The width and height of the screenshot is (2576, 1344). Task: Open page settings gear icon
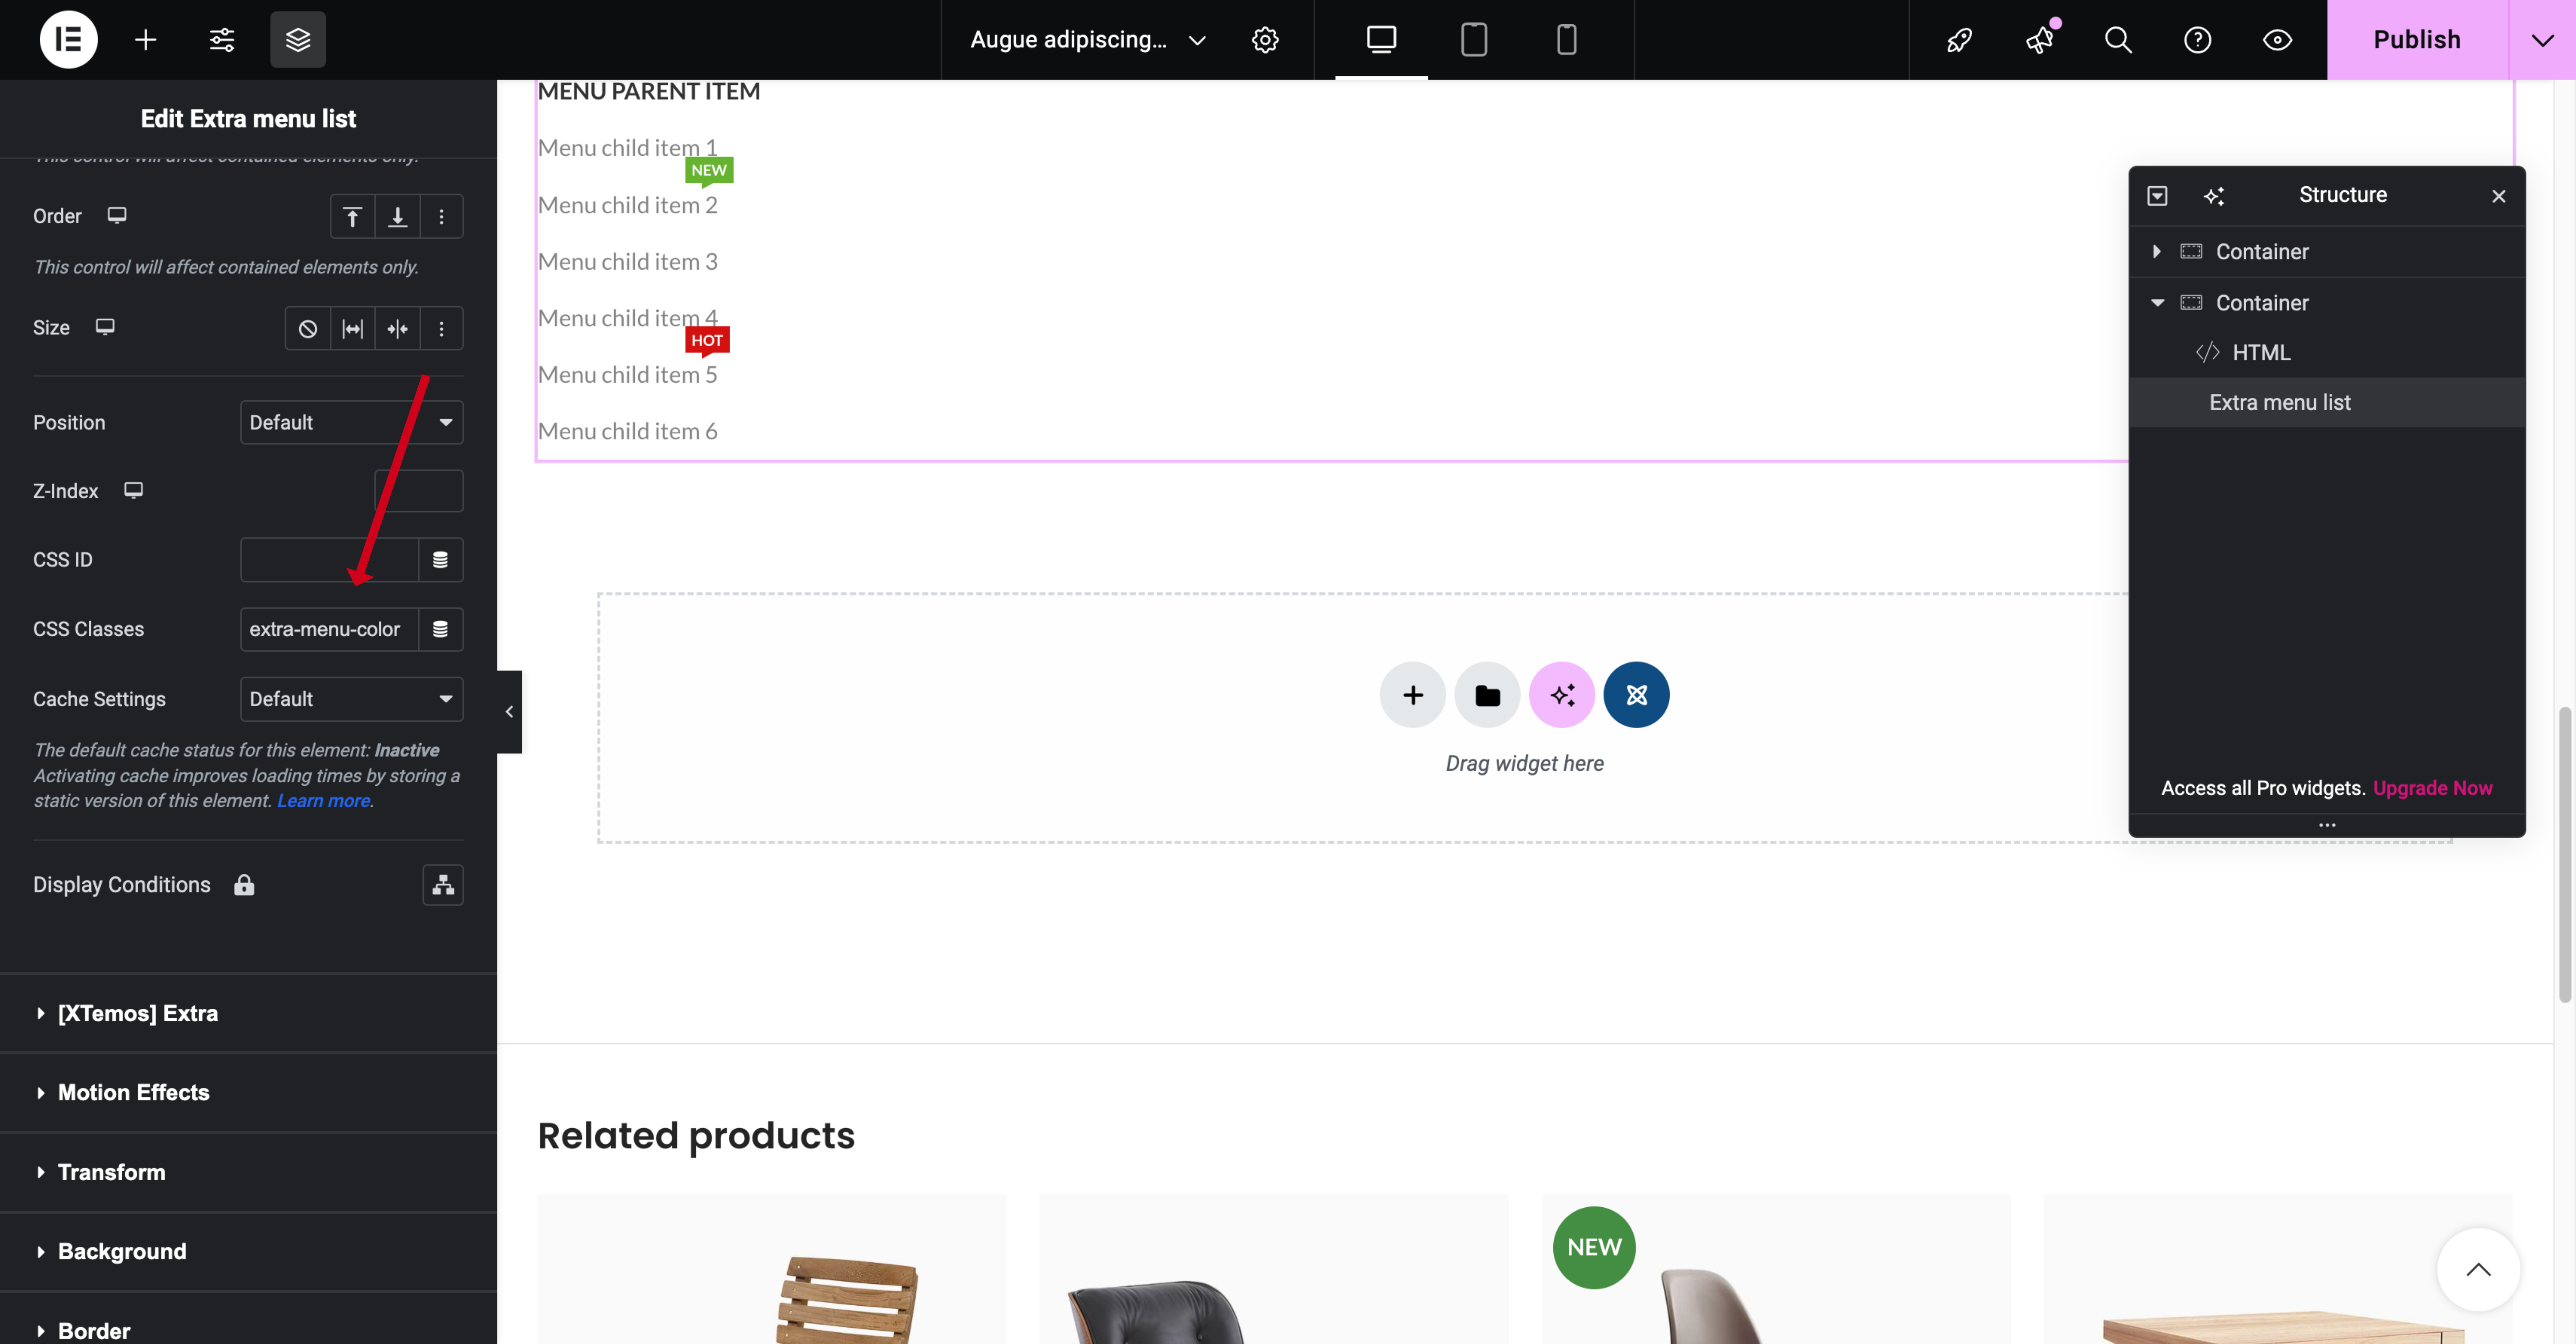coord(1265,40)
